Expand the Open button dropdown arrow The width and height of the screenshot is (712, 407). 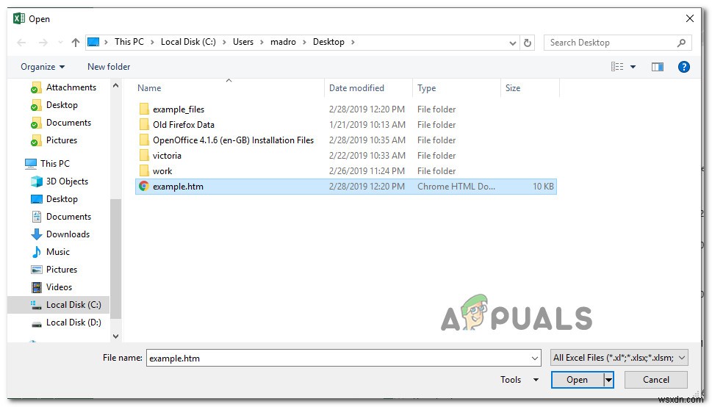[x=608, y=380]
